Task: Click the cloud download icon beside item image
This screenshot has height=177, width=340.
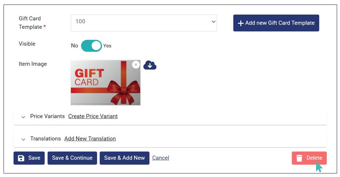Action: [x=150, y=65]
